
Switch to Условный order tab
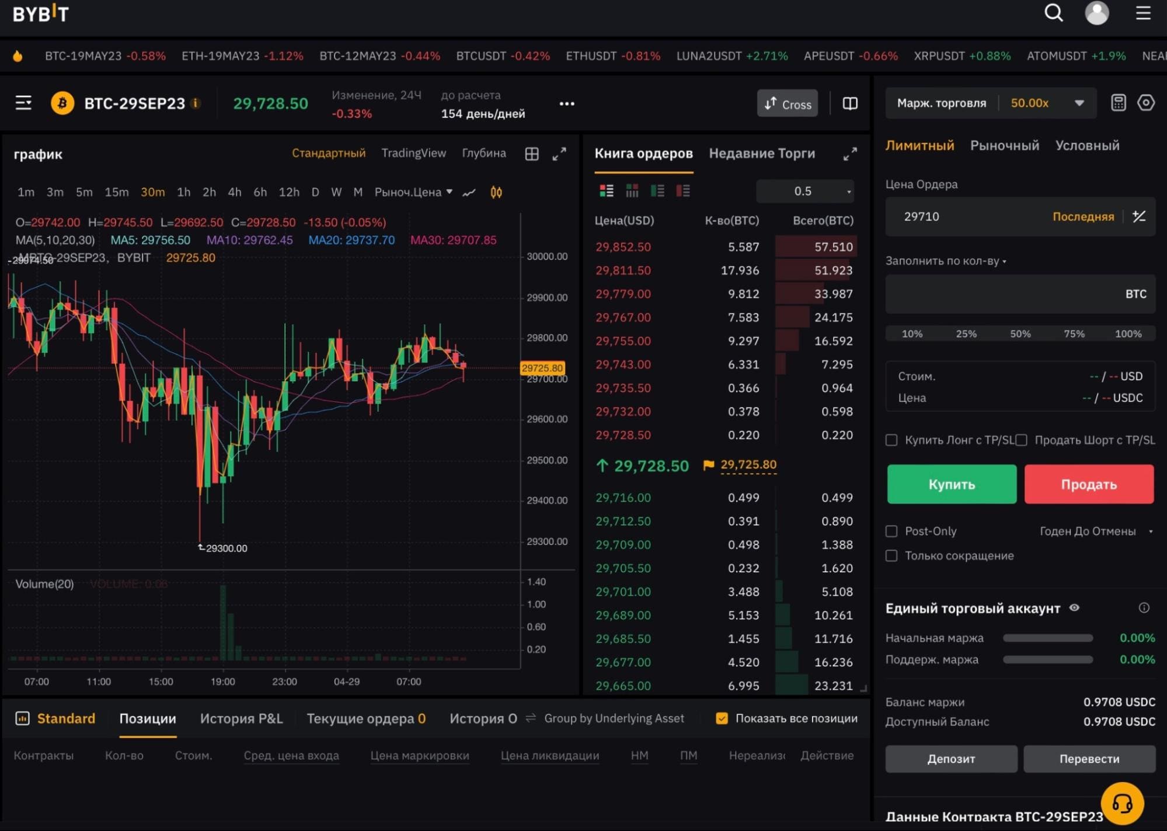pyautogui.click(x=1087, y=145)
